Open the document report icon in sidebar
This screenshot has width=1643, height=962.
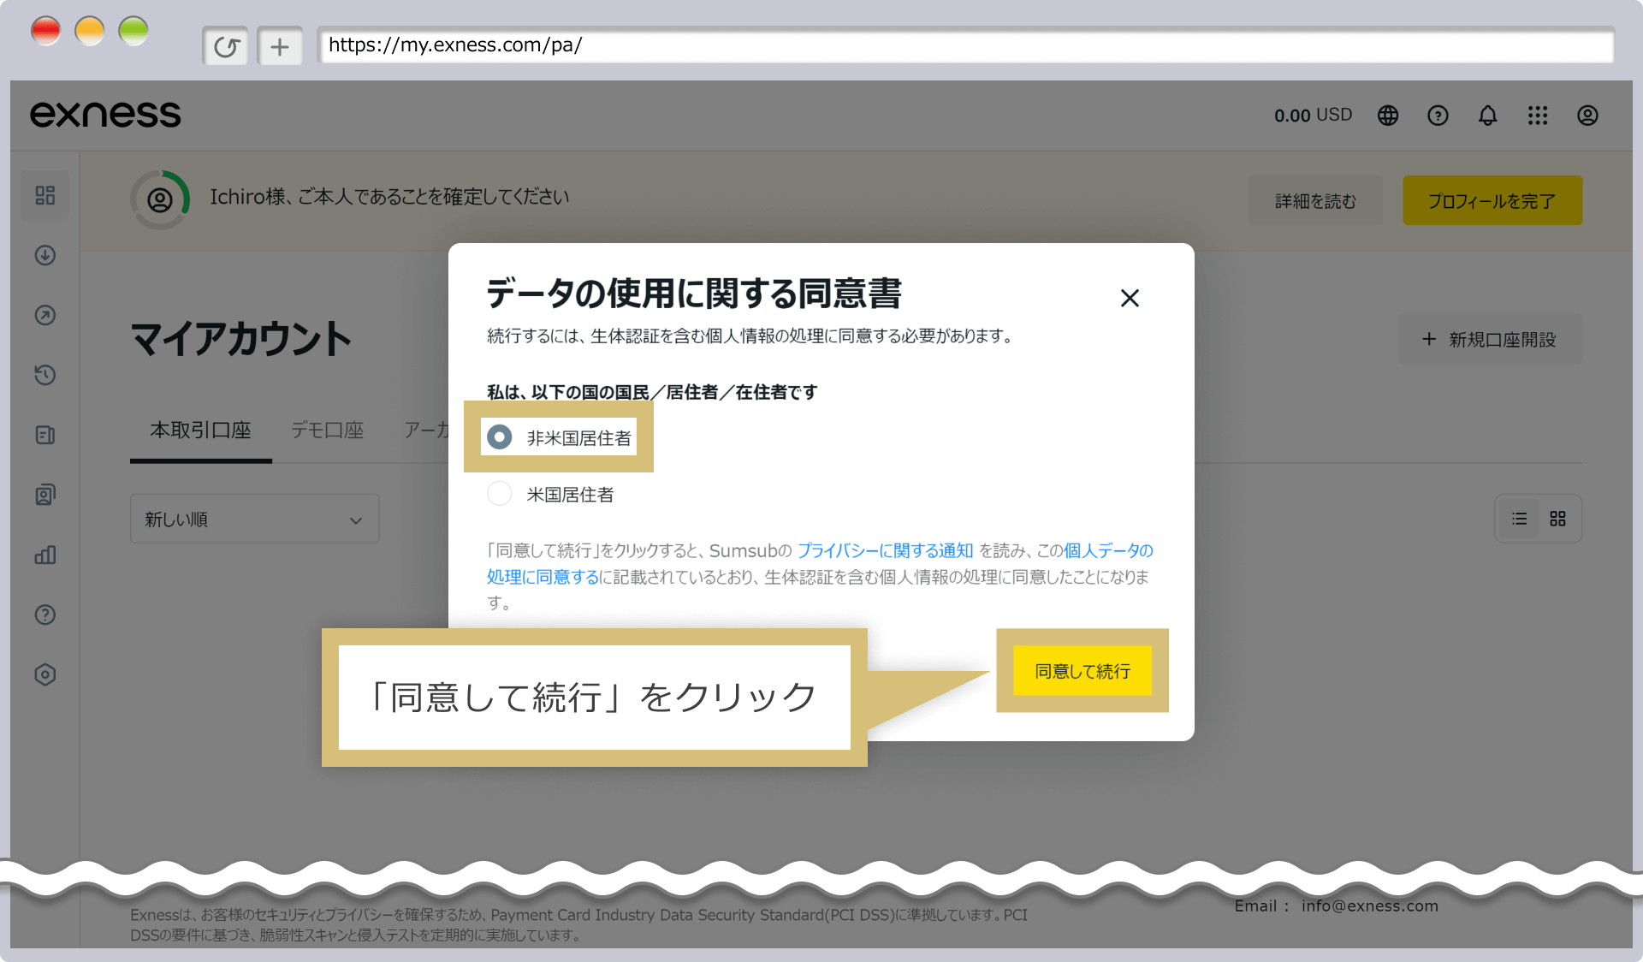coord(45,435)
